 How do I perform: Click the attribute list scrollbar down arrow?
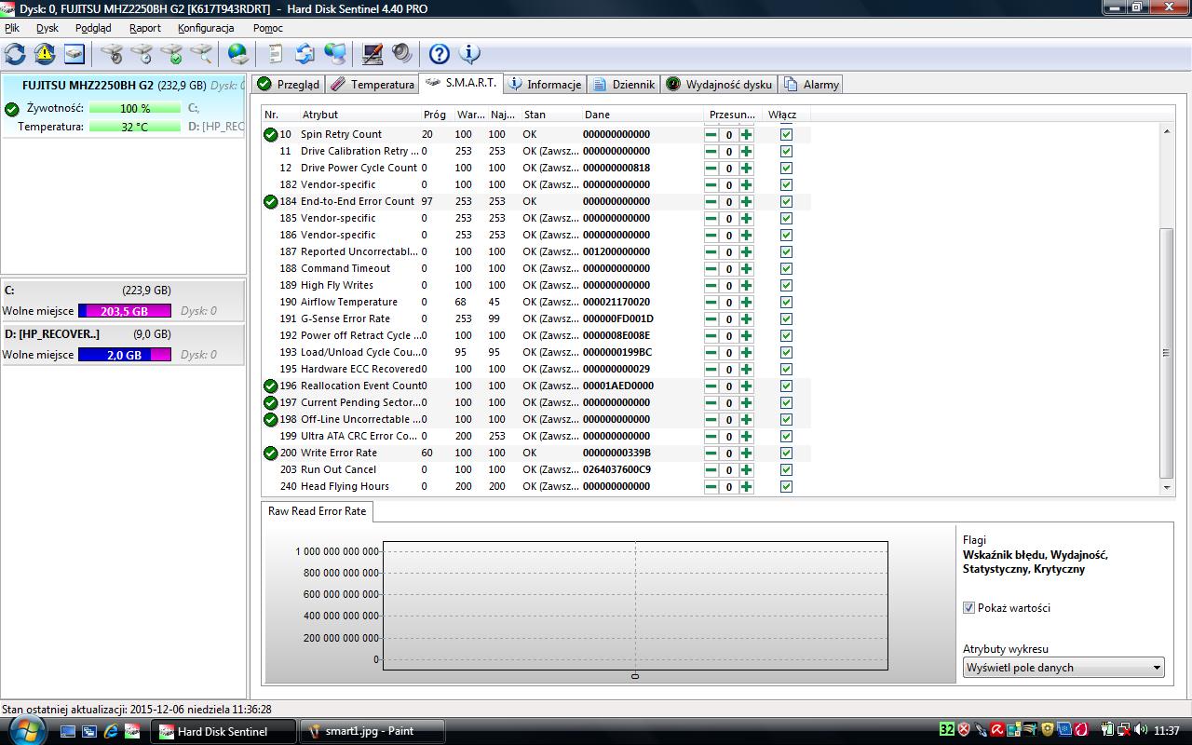tap(1167, 487)
